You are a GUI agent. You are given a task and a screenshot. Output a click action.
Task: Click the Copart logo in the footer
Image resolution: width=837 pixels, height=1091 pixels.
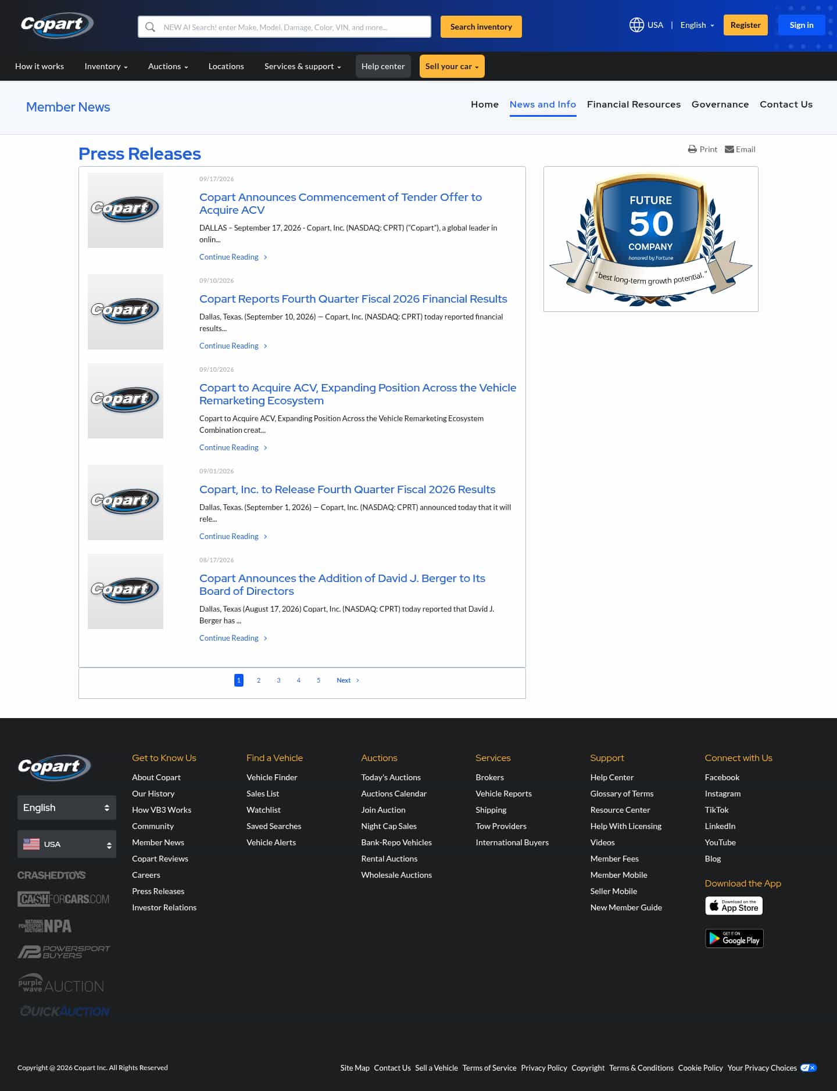click(54, 767)
